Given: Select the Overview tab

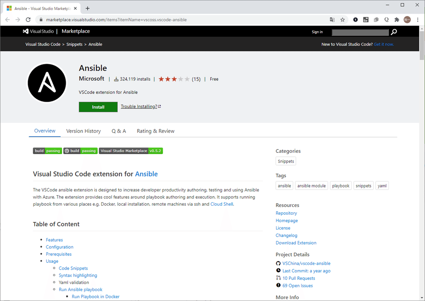Looking at the screenshot, I should 45,131.
